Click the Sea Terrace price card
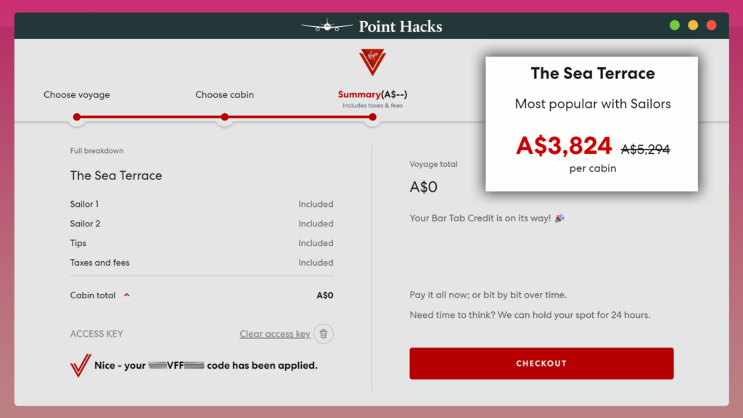Viewport: 743px width, 418px height. pos(592,123)
